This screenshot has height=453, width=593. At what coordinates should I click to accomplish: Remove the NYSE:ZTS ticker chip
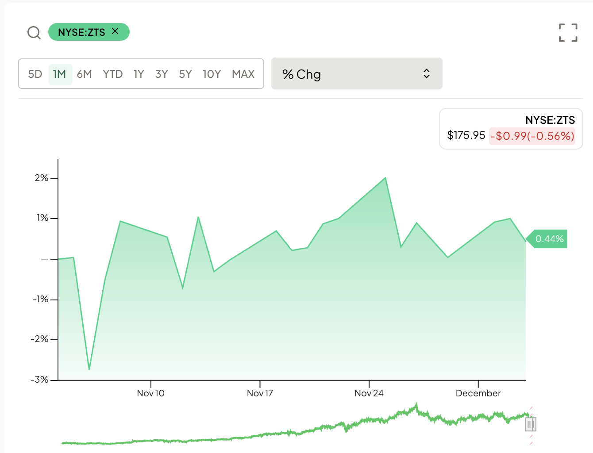pyautogui.click(x=115, y=31)
